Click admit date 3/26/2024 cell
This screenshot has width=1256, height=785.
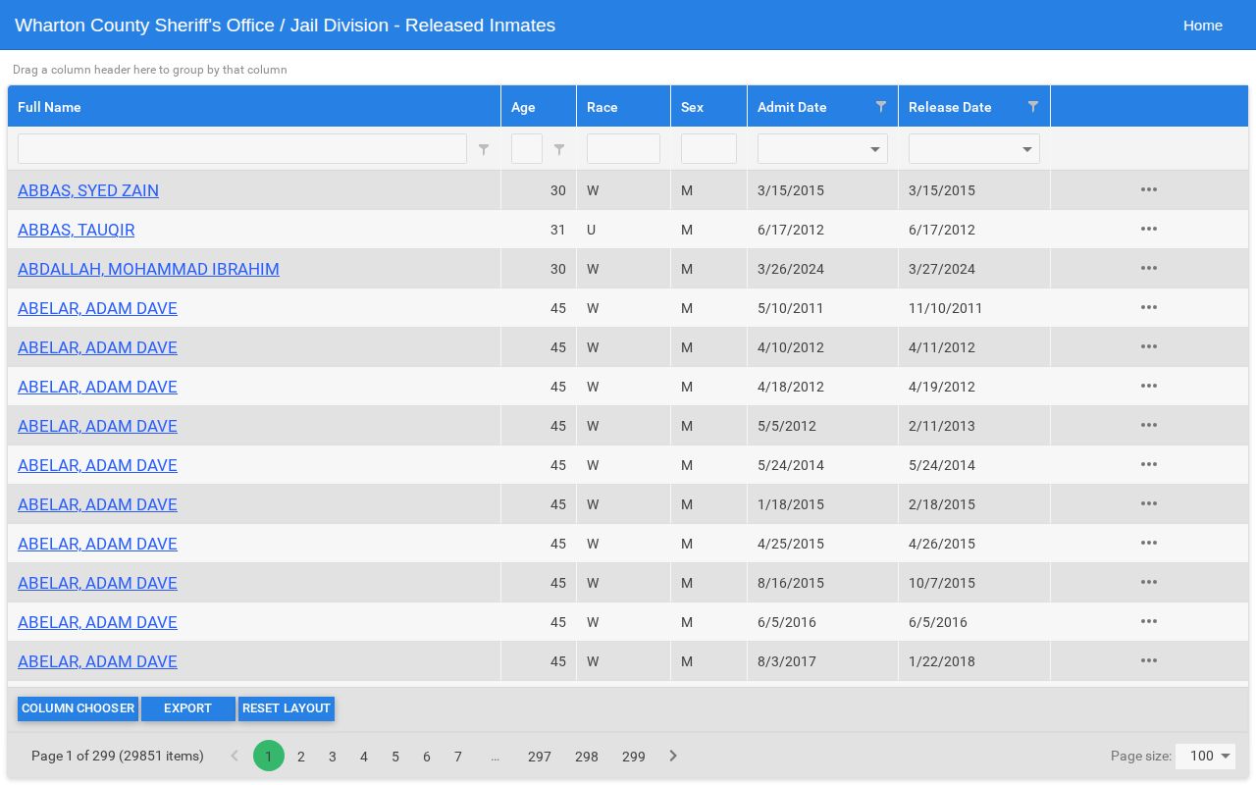coord(822,269)
